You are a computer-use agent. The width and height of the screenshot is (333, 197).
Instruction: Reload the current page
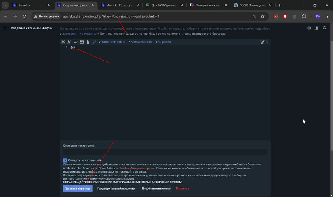pyautogui.click(x=25, y=16)
